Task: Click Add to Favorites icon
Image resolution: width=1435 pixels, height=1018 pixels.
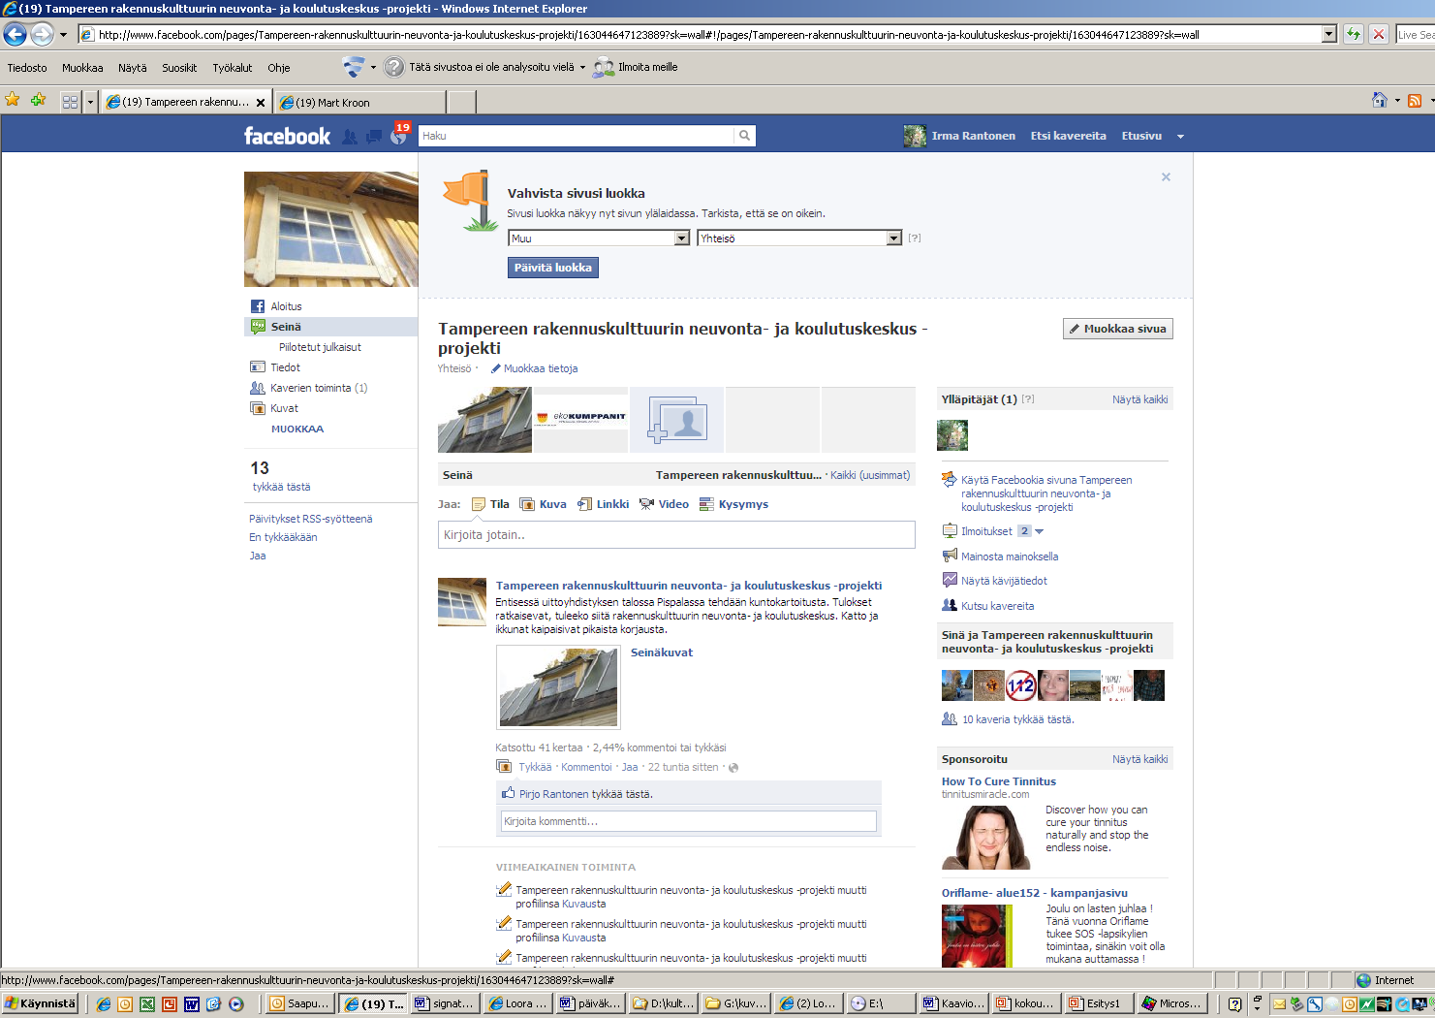Action: [x=39, y=100]
